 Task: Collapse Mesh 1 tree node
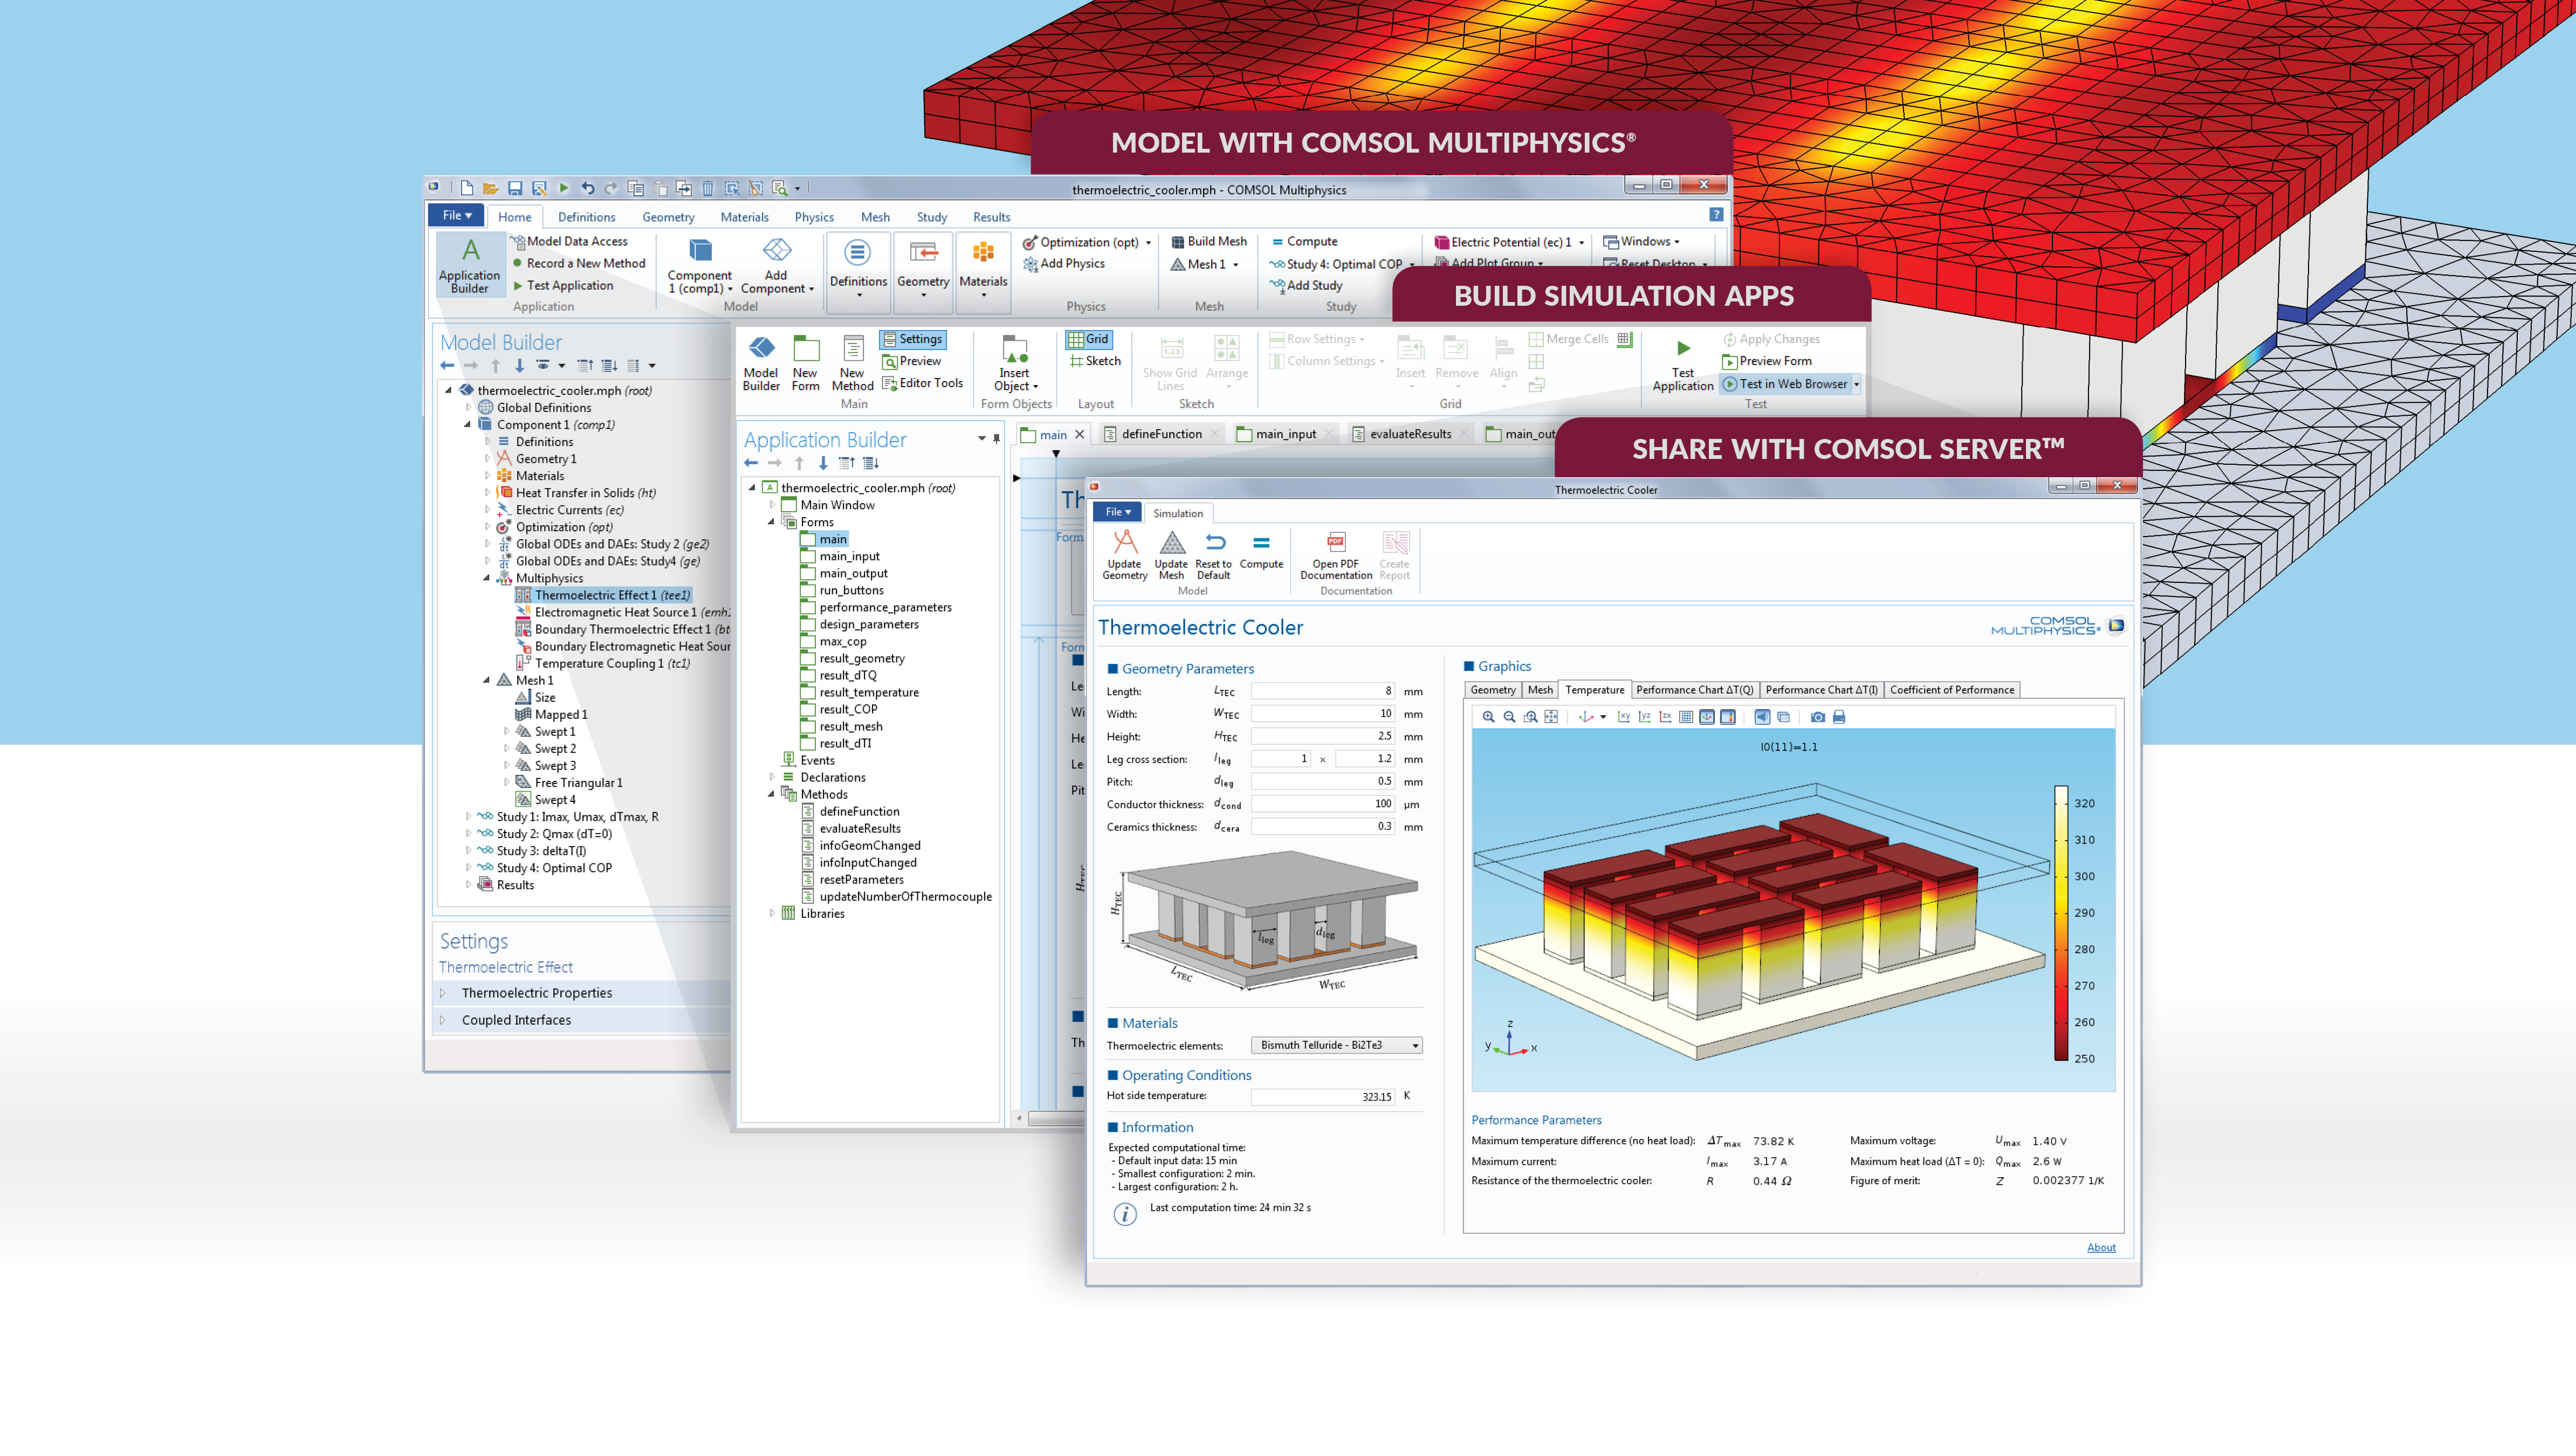click(487, 680)
